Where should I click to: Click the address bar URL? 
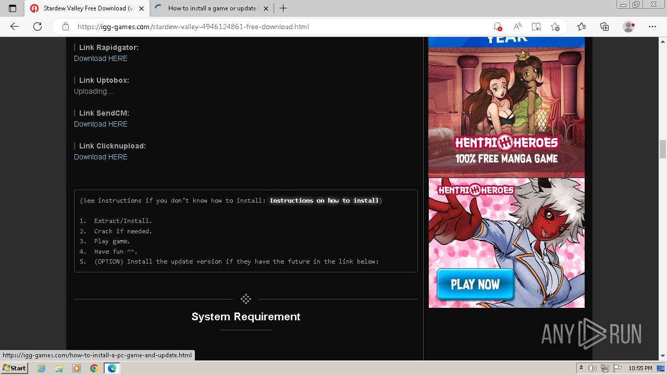tap(193, 27)
